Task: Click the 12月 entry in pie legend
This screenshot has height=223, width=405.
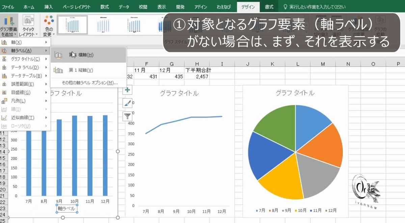Action: pyautogui.click(x=331, y=211)
